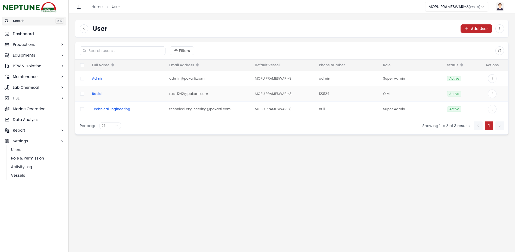
Task: Open the MOPU PRAMESWARI-8 vessel selector
Action: pyautogui.click(x=456, y=7)
